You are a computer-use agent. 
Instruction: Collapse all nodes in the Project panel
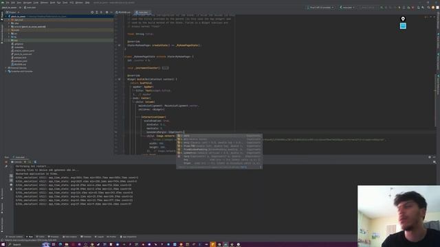coord(101,12)
